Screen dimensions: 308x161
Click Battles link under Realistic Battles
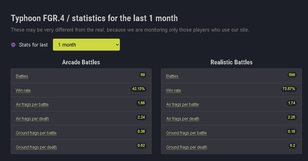pos(172,76)
